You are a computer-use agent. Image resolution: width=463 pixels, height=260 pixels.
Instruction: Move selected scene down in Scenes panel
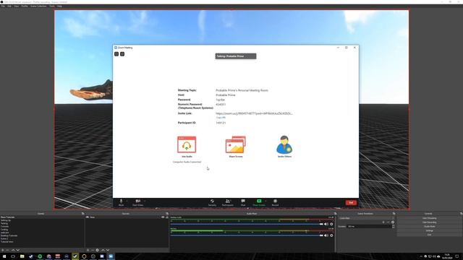[x=17, y=250]
